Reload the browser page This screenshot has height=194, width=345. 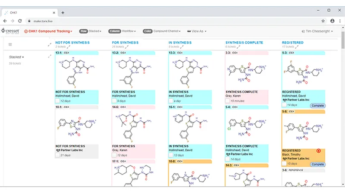pyautogui.click(x=20, y=21)
